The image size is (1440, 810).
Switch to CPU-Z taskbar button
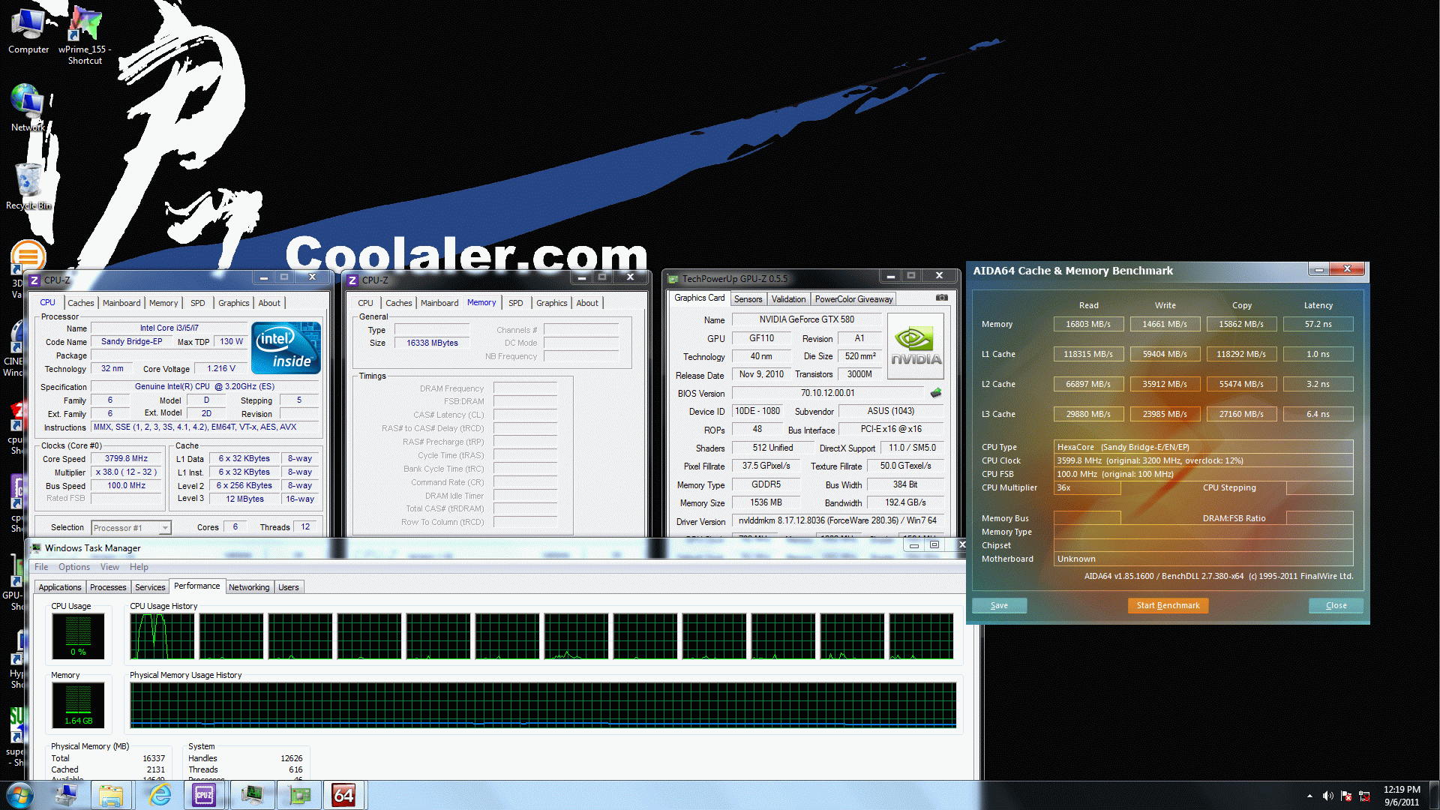204,795
